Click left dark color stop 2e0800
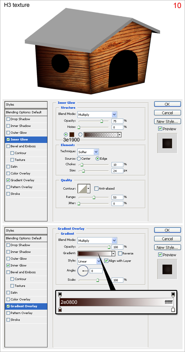The image size is (185, 352). pos(60,310)
